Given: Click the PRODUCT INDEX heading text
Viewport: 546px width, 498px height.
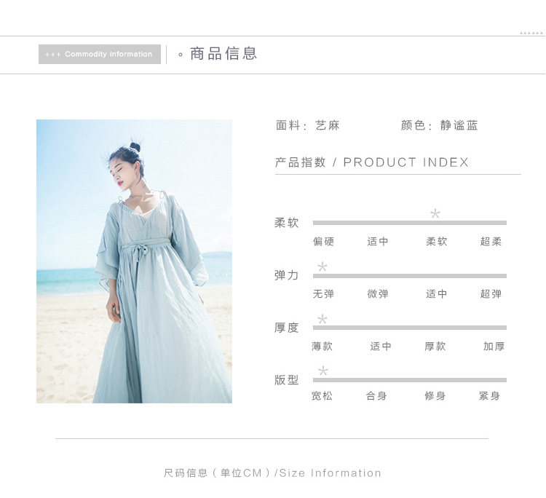Looking at the screenshot, I should [x=406, y=162].
